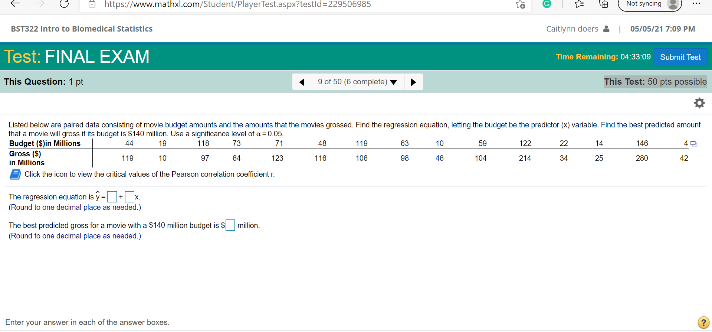Click the Submit Test button
The height and width of the screenshot is (332, 712).
pos(680,57)
